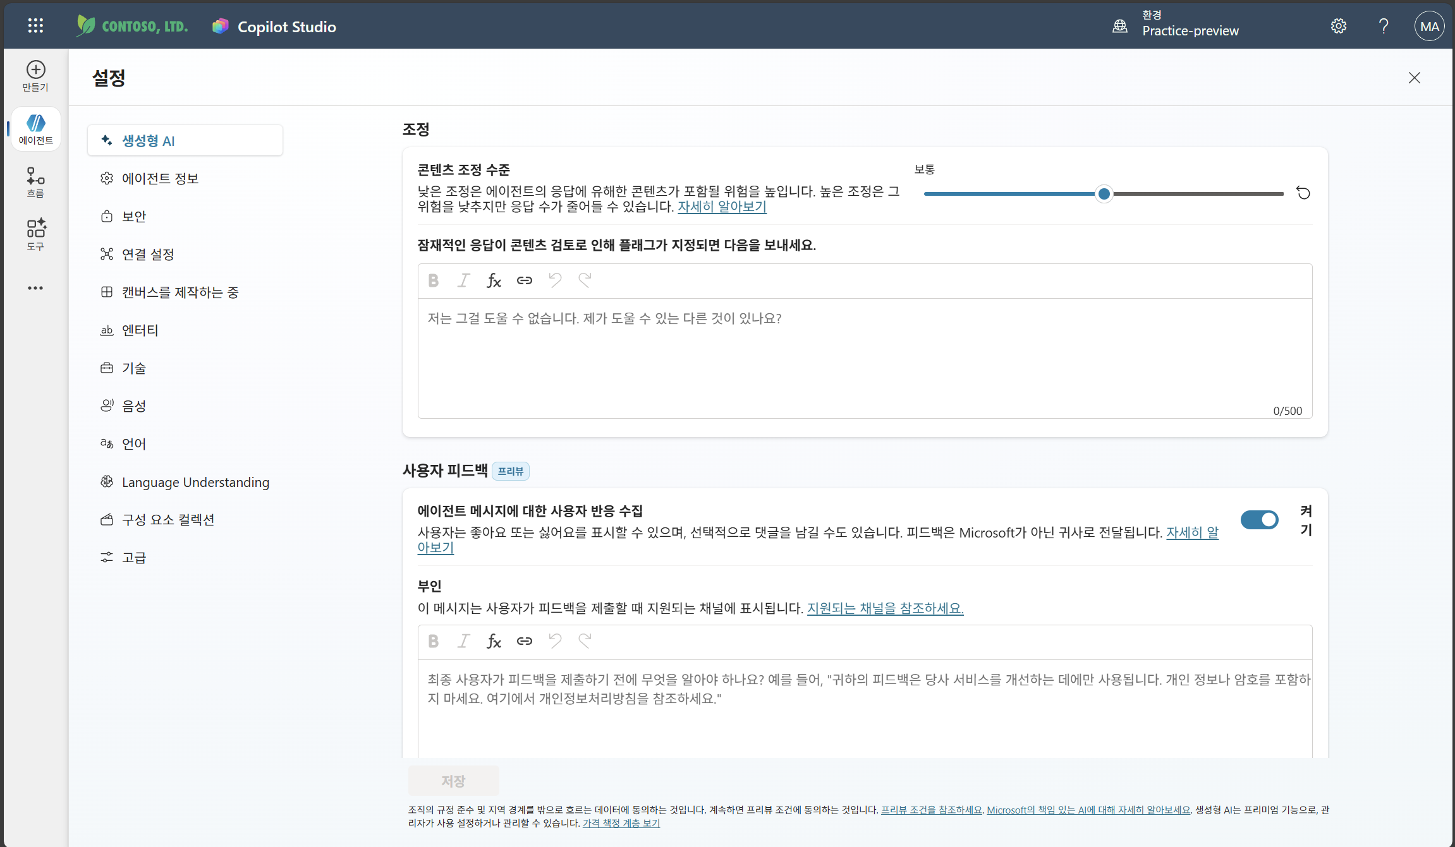
Task: Click the Copilot Studio logo icon
Action: [x=220, y=26]
